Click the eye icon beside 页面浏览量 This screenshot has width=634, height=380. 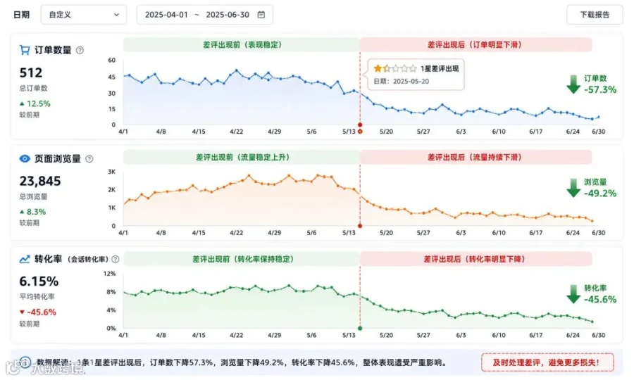point(25,159)
